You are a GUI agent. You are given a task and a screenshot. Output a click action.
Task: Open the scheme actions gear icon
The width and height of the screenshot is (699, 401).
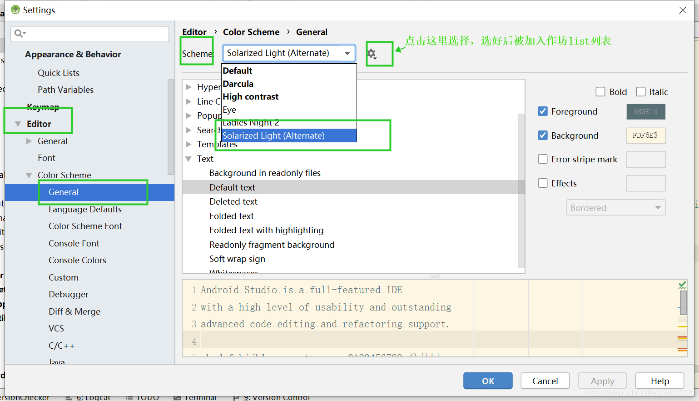tap(372, 54)
